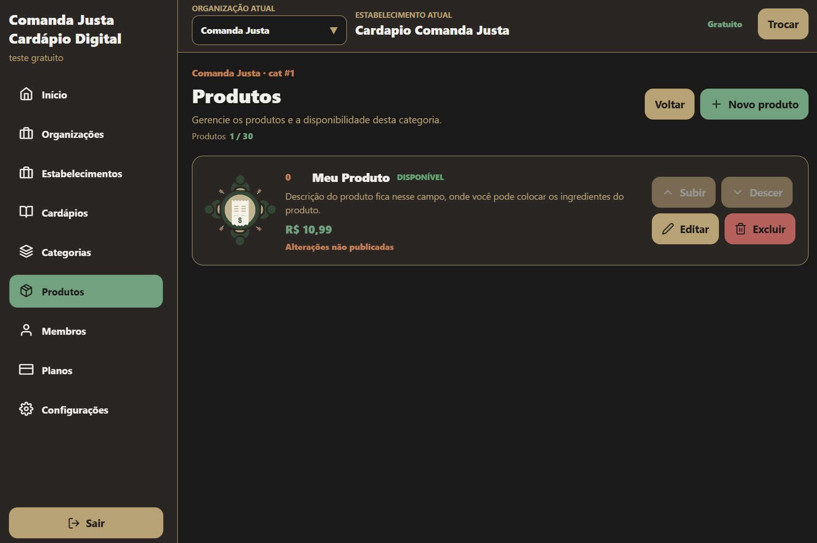Click the DISPONÍVEL status badge

[x=420, y=177]
